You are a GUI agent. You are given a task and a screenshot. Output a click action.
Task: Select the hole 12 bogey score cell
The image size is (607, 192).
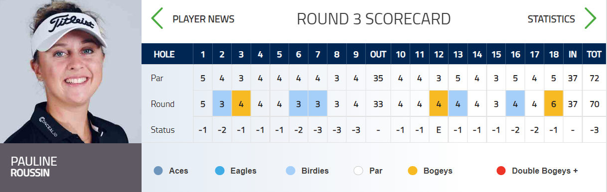tap(439, 104)
